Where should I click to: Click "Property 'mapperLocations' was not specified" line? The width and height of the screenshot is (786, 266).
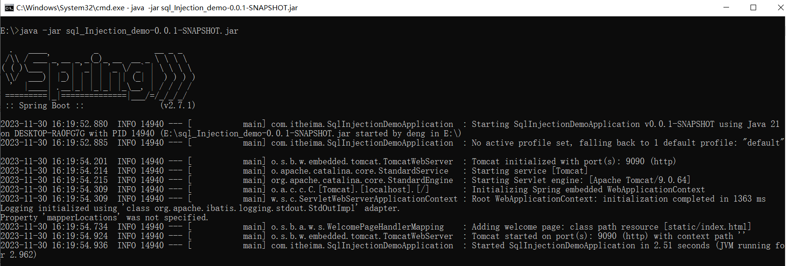[x=105, y=217]
